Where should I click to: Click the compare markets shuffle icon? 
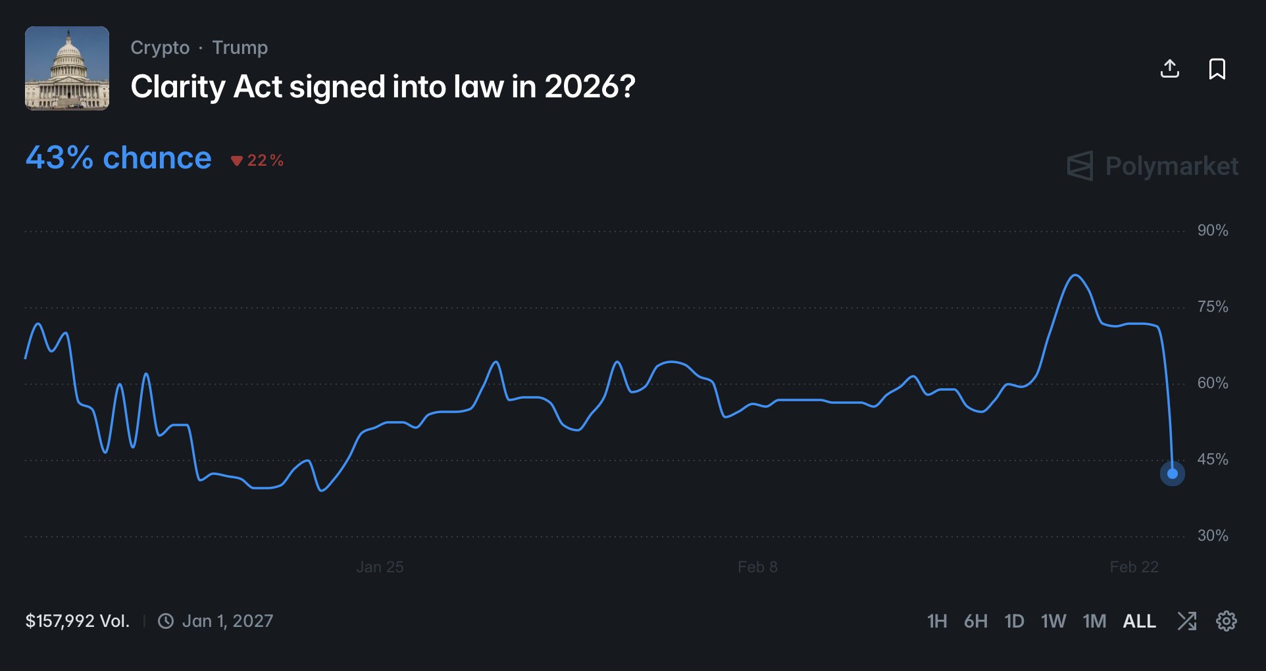(1187, 620)
